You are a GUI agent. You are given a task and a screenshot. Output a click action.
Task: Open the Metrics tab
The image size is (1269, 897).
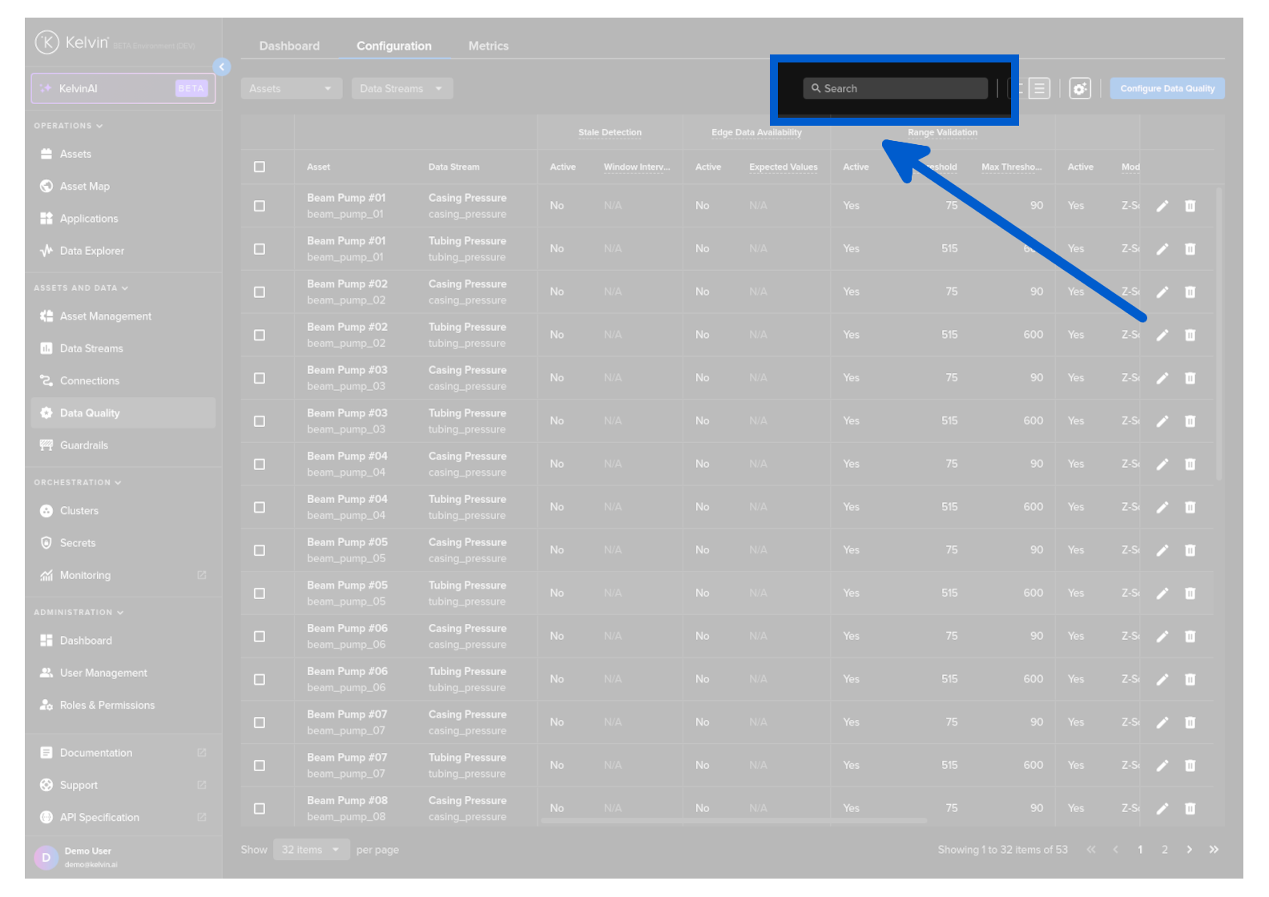coord(488,46)
